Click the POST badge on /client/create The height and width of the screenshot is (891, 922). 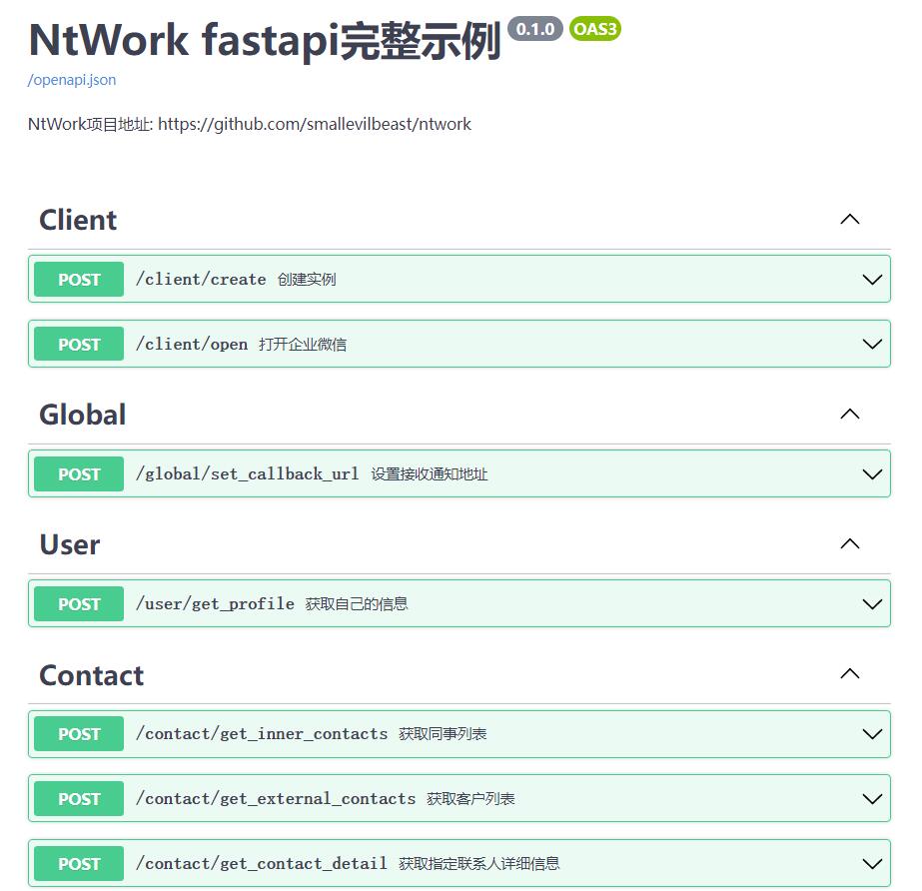click(x=78, y=279)
